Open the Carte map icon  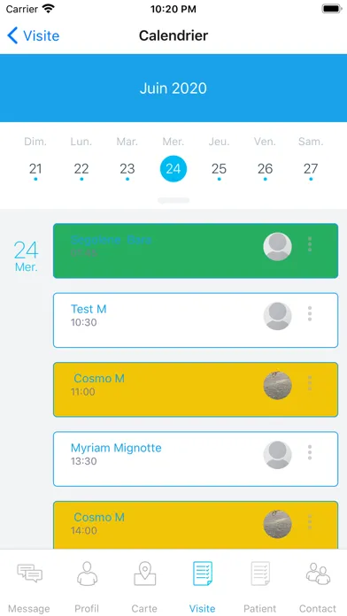(x=144, y=574)
